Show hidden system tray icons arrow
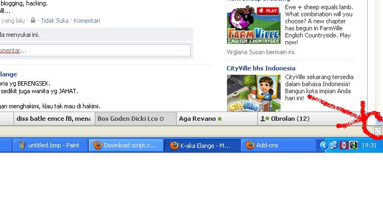Viewport: 383px width, 208px height. tap(324, 146)
